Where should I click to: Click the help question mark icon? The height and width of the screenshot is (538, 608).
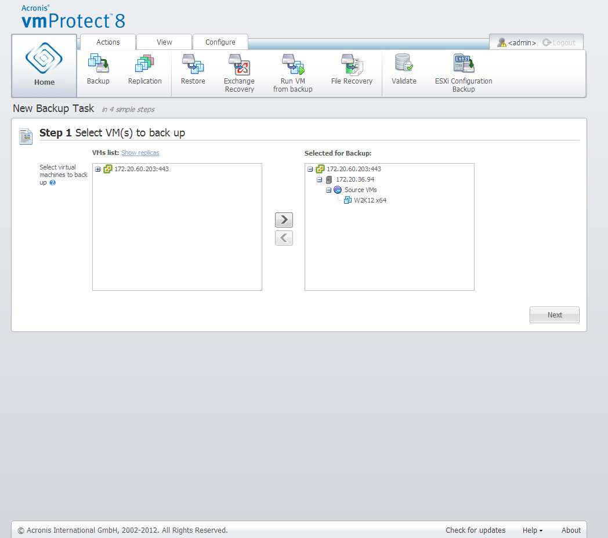pyautogui.click(x=53, y=183)
